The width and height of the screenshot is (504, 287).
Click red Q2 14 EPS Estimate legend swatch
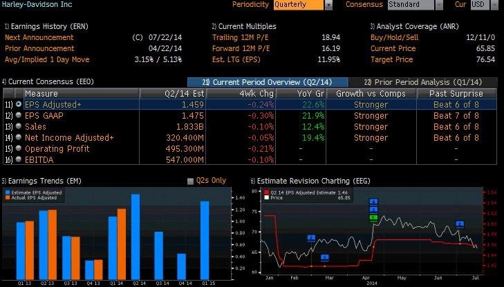coord(266,192)
